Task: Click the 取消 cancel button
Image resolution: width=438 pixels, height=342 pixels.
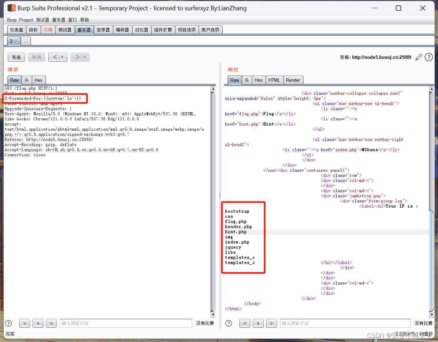Action: click(37, 57)
